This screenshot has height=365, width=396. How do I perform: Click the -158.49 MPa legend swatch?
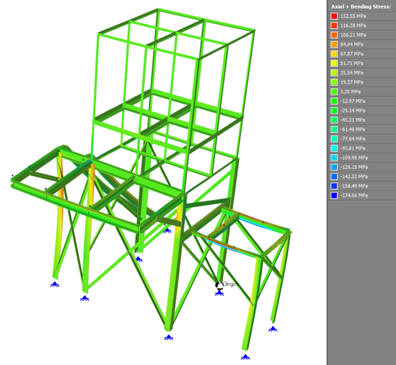[x=334, y=186]
